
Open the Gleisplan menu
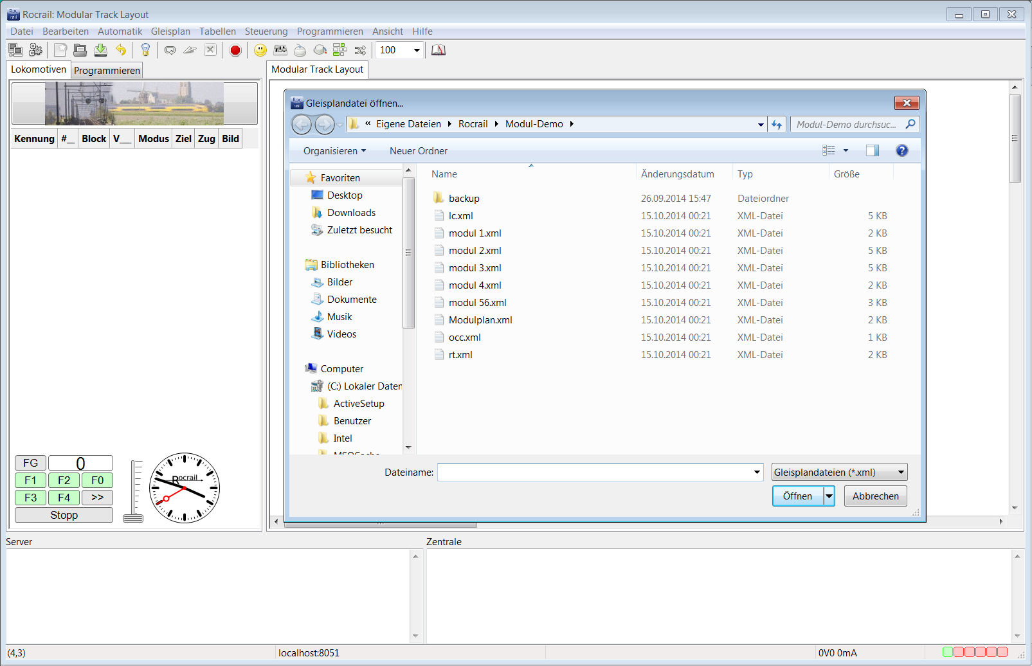coord(170,32)
